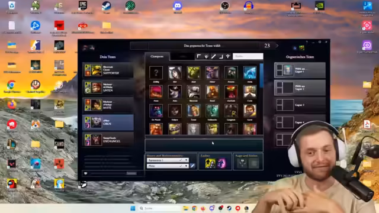Switch to the Champions tab

[x=157, y=56]
